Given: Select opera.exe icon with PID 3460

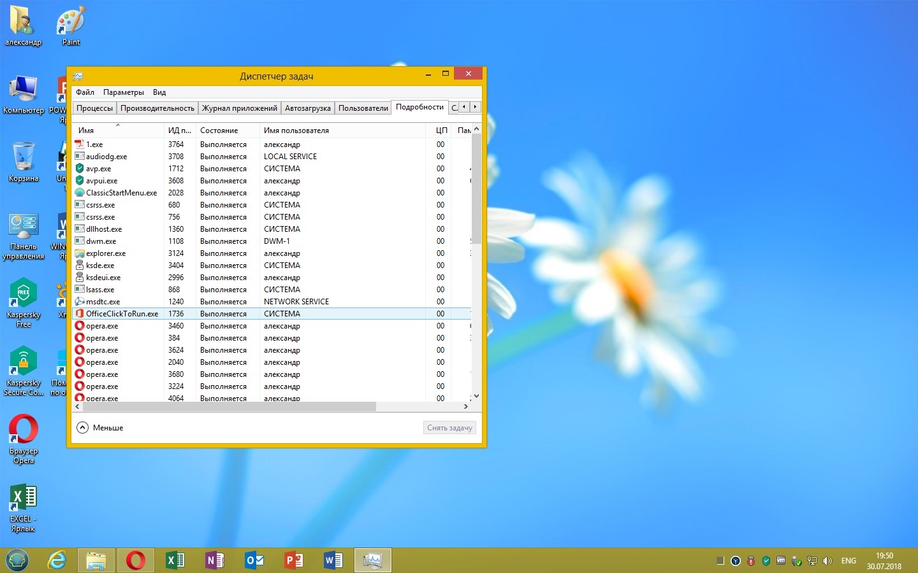Looking at the screenshot, I should pyautogui.click(x=79, y=326).
